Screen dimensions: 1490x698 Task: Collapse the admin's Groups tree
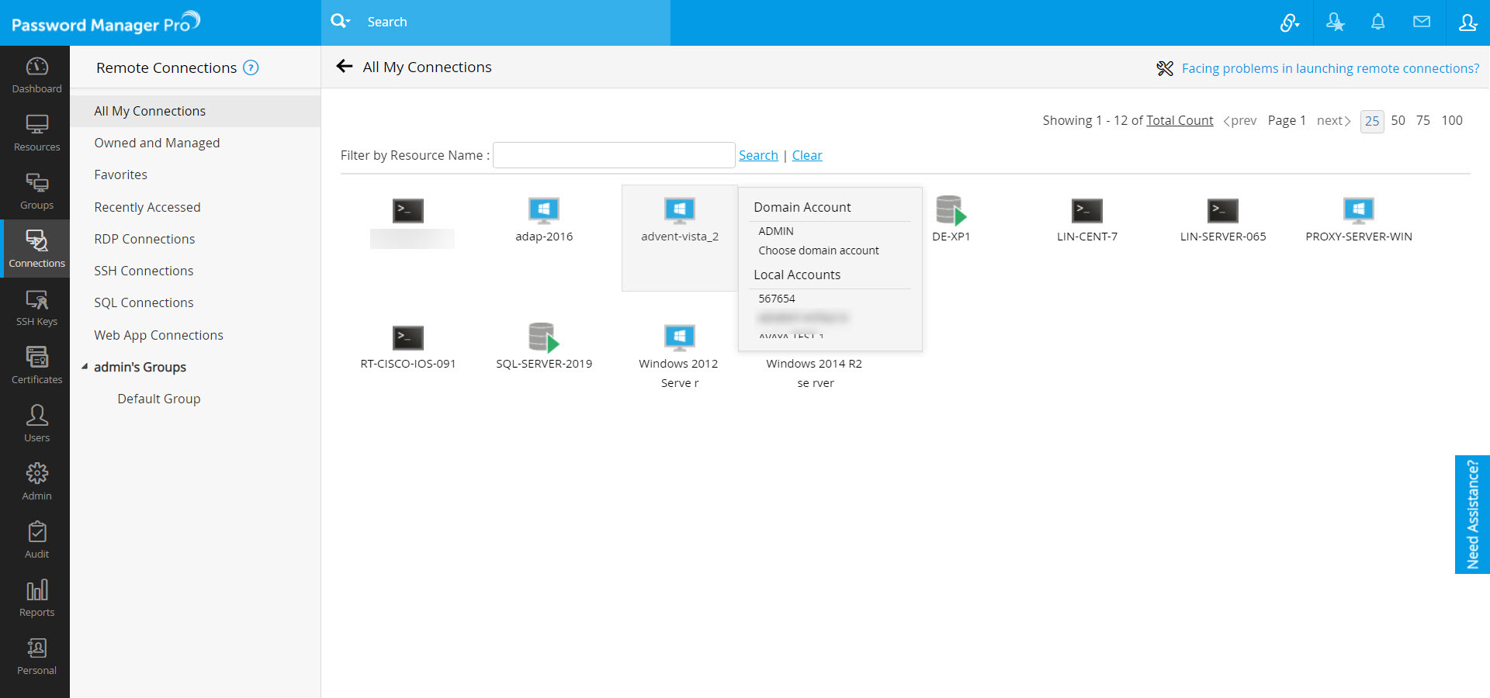(x=85, y=367)
